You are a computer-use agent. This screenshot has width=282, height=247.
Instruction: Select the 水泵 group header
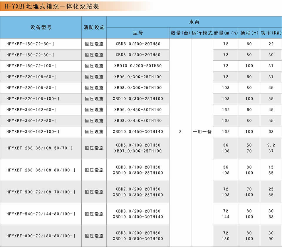pos(194,22)
